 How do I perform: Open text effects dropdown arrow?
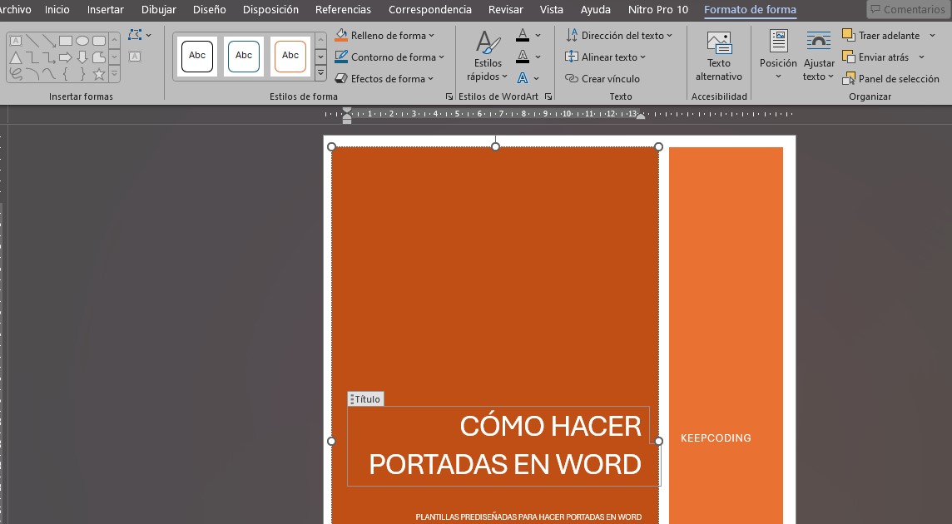click(536, 78)
